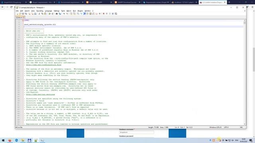255x143 pixels.
Task: Click the Open file toolbar icon
Action: pyautogui.click(x=20, y=14)
